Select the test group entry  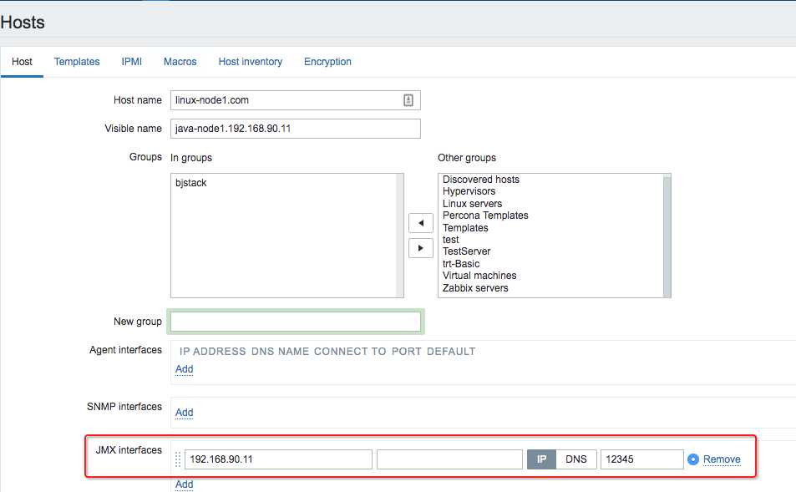click(450, 240)
